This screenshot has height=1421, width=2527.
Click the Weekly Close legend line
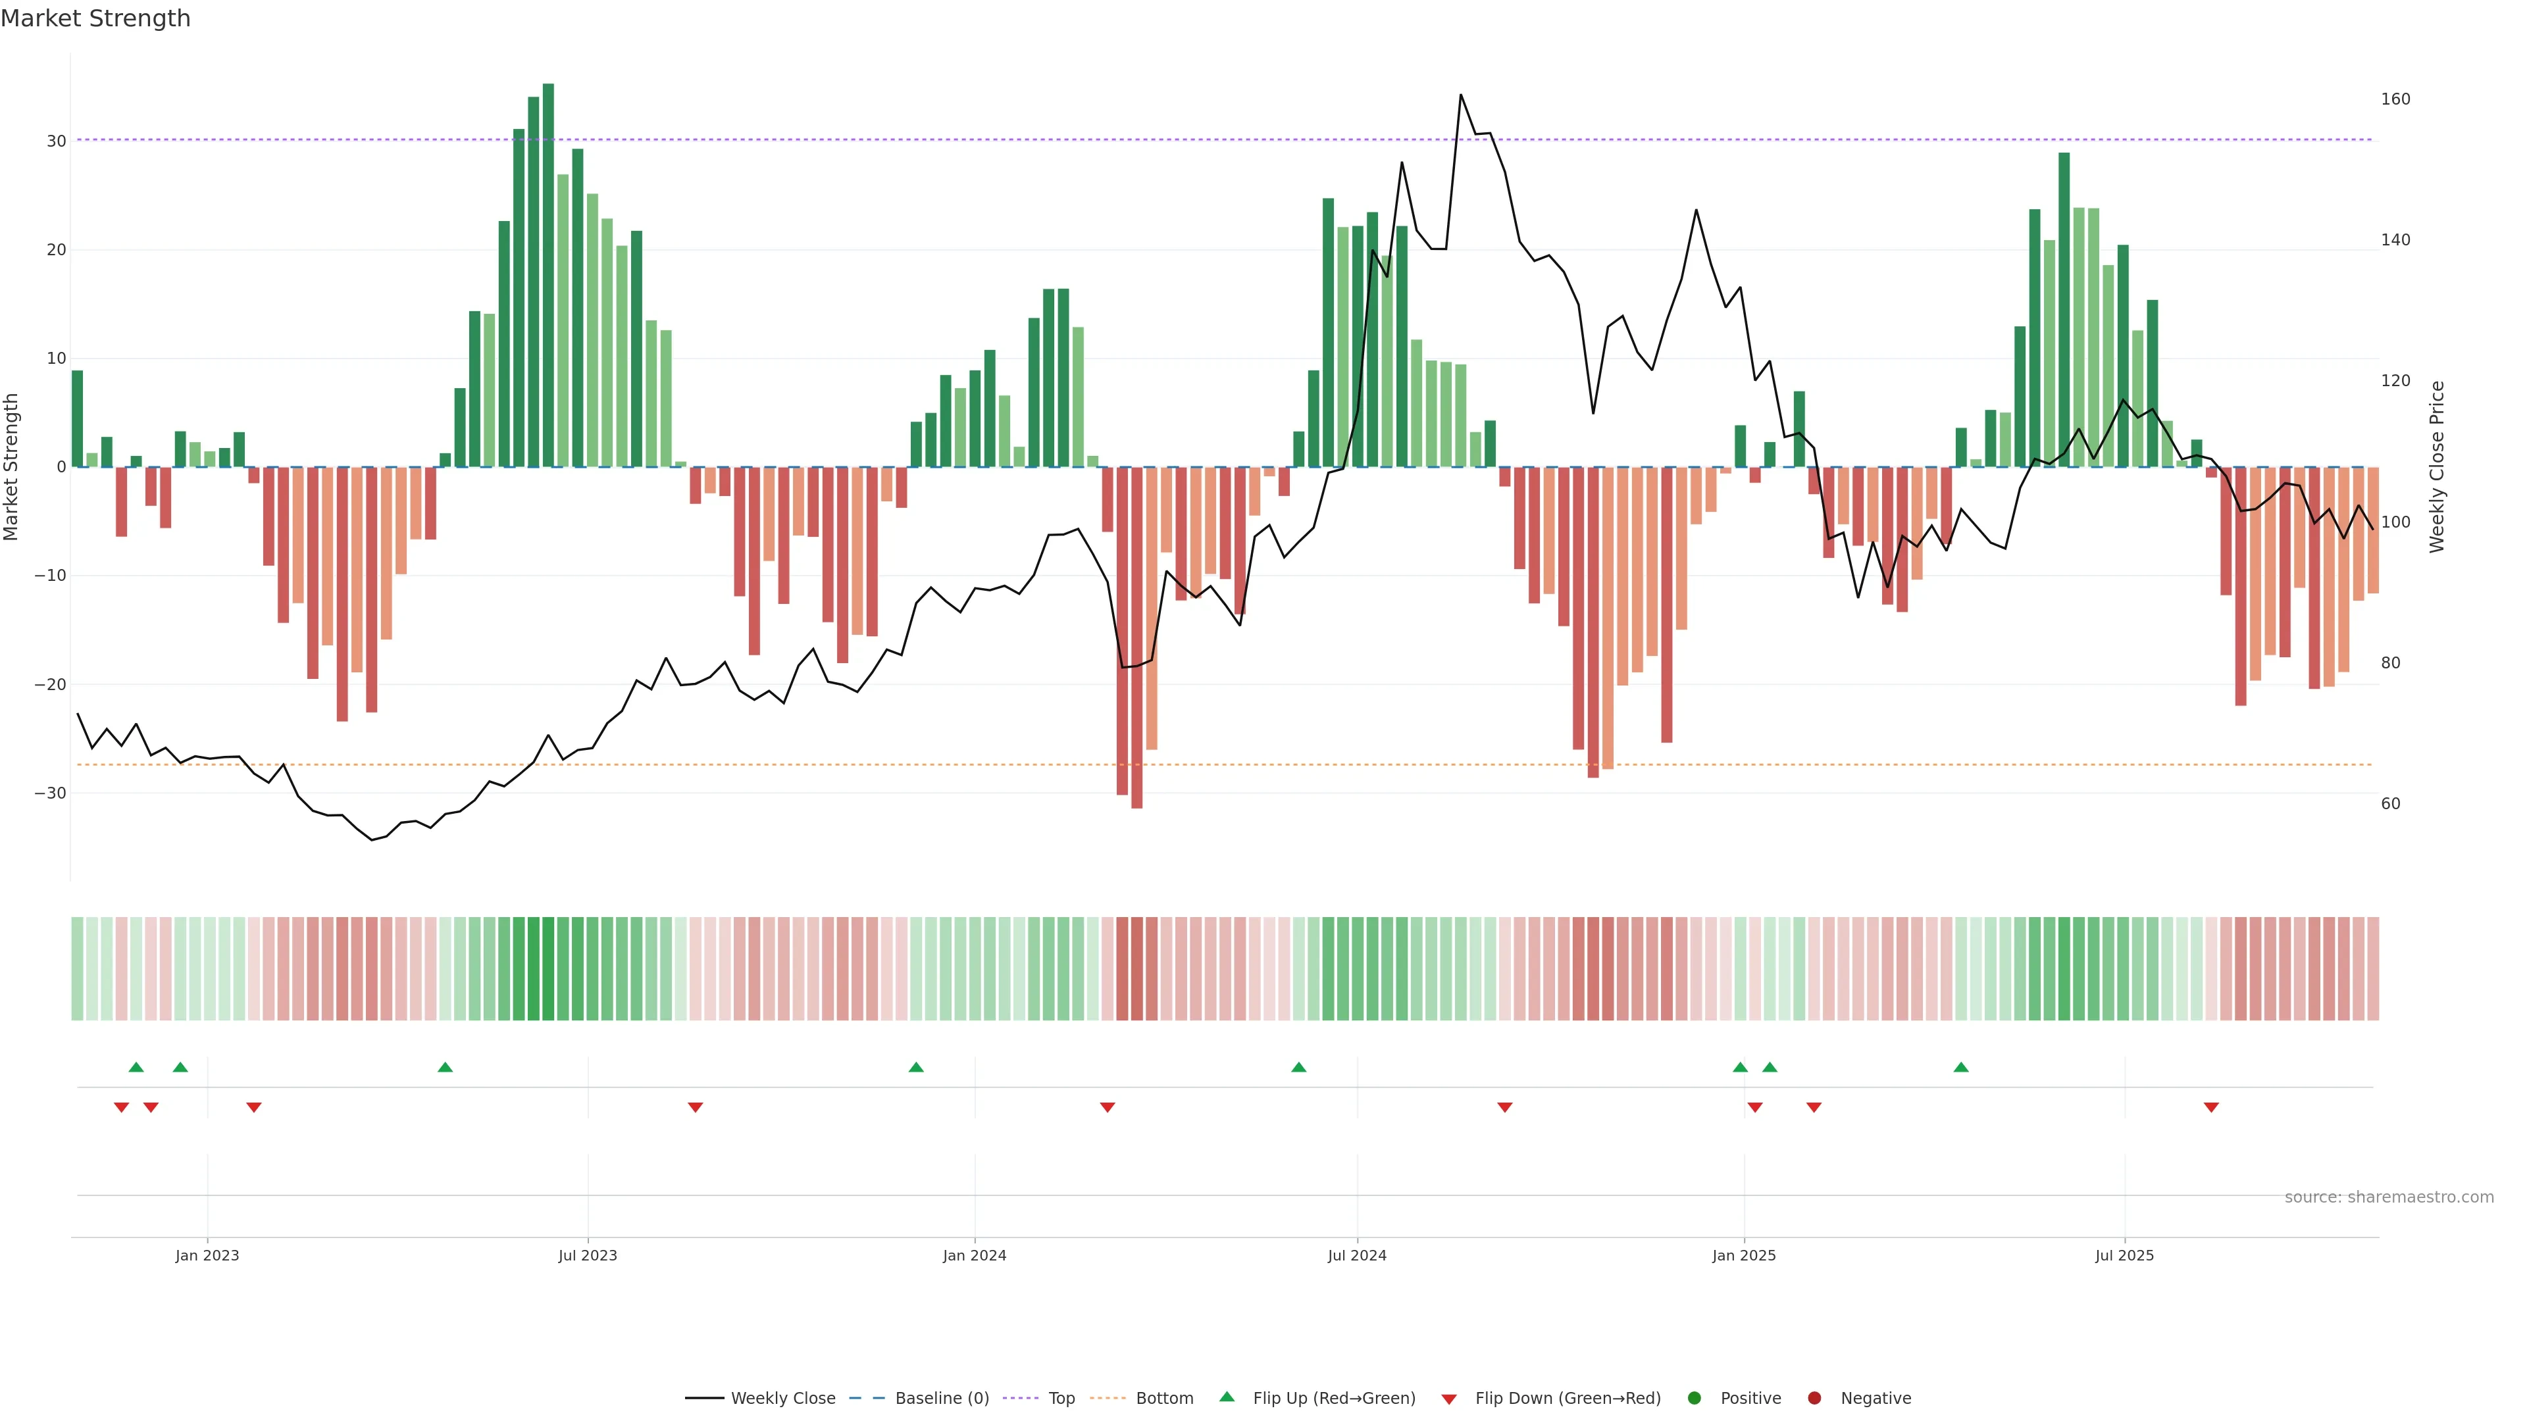pyautogui.click(x=704, y=1399)
